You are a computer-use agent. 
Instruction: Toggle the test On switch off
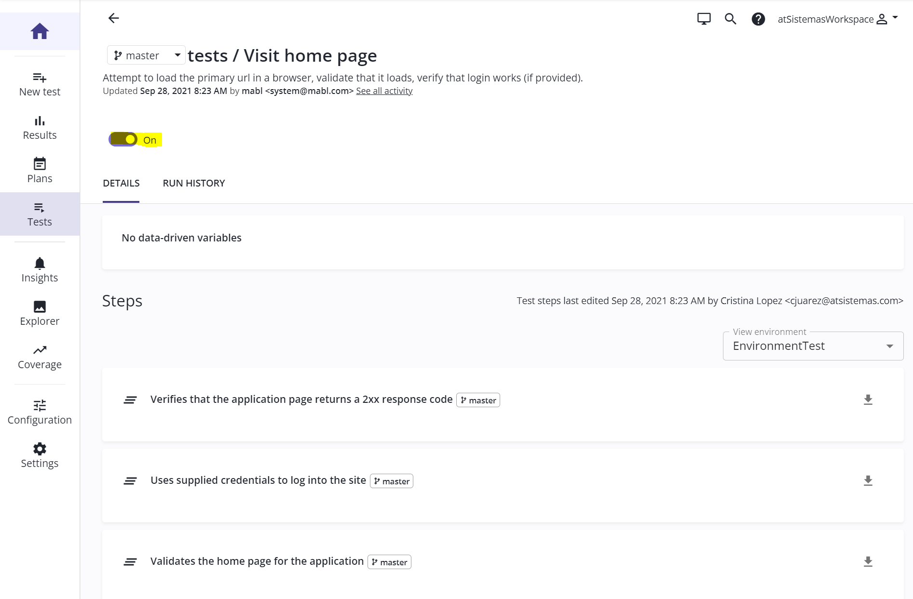point(123,139)
